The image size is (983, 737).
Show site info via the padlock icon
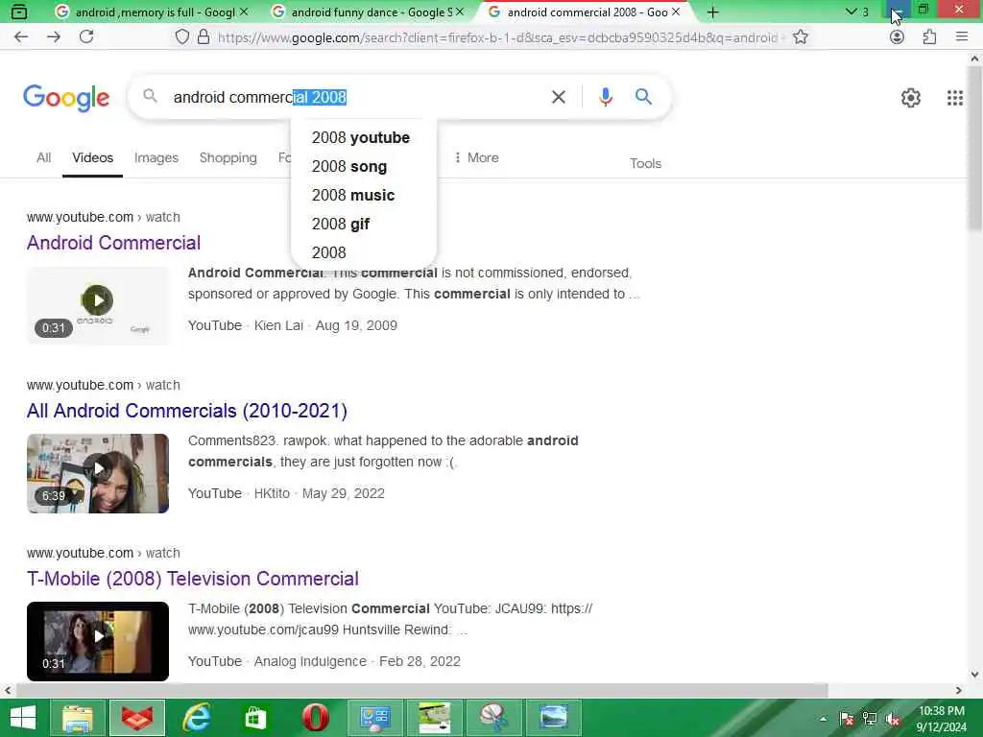click(x=204, y=37)
